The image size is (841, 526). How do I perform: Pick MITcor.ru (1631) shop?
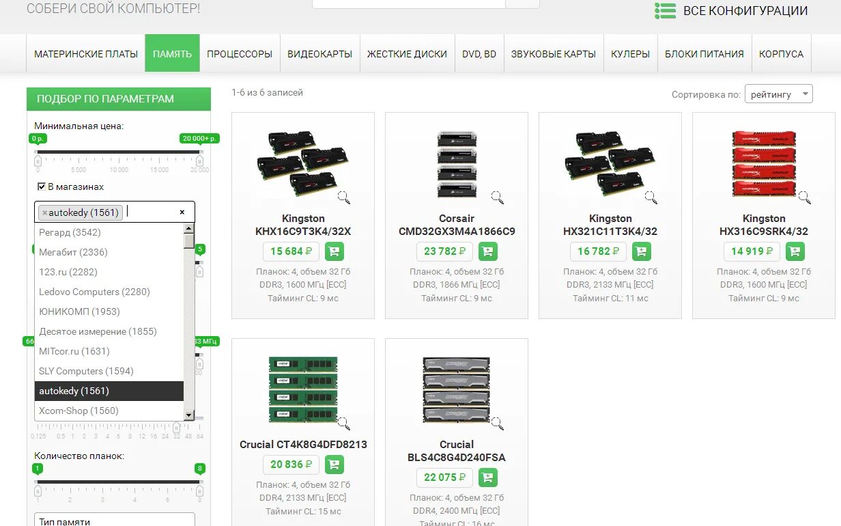tap(109, 351)
